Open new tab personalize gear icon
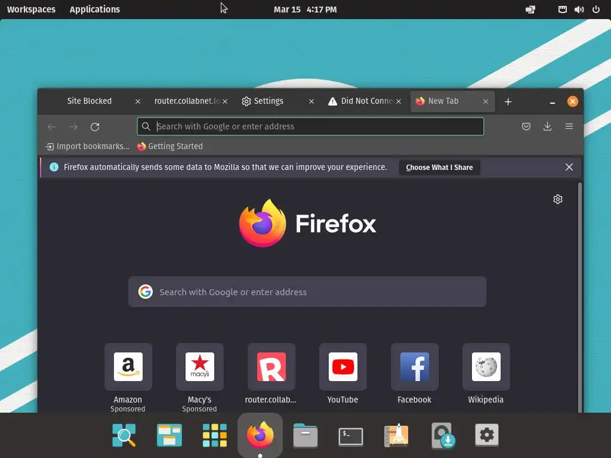The width and height of the screenshot is (611, 458). 558,199
